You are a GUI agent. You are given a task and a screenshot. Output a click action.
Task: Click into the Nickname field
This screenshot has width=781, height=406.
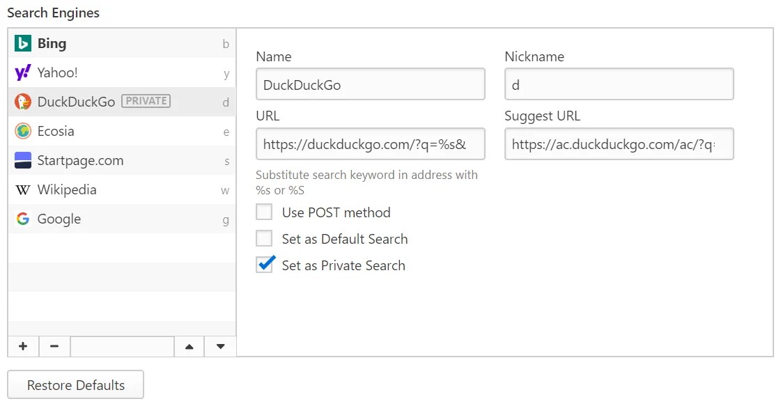click(x=619, y=84)
